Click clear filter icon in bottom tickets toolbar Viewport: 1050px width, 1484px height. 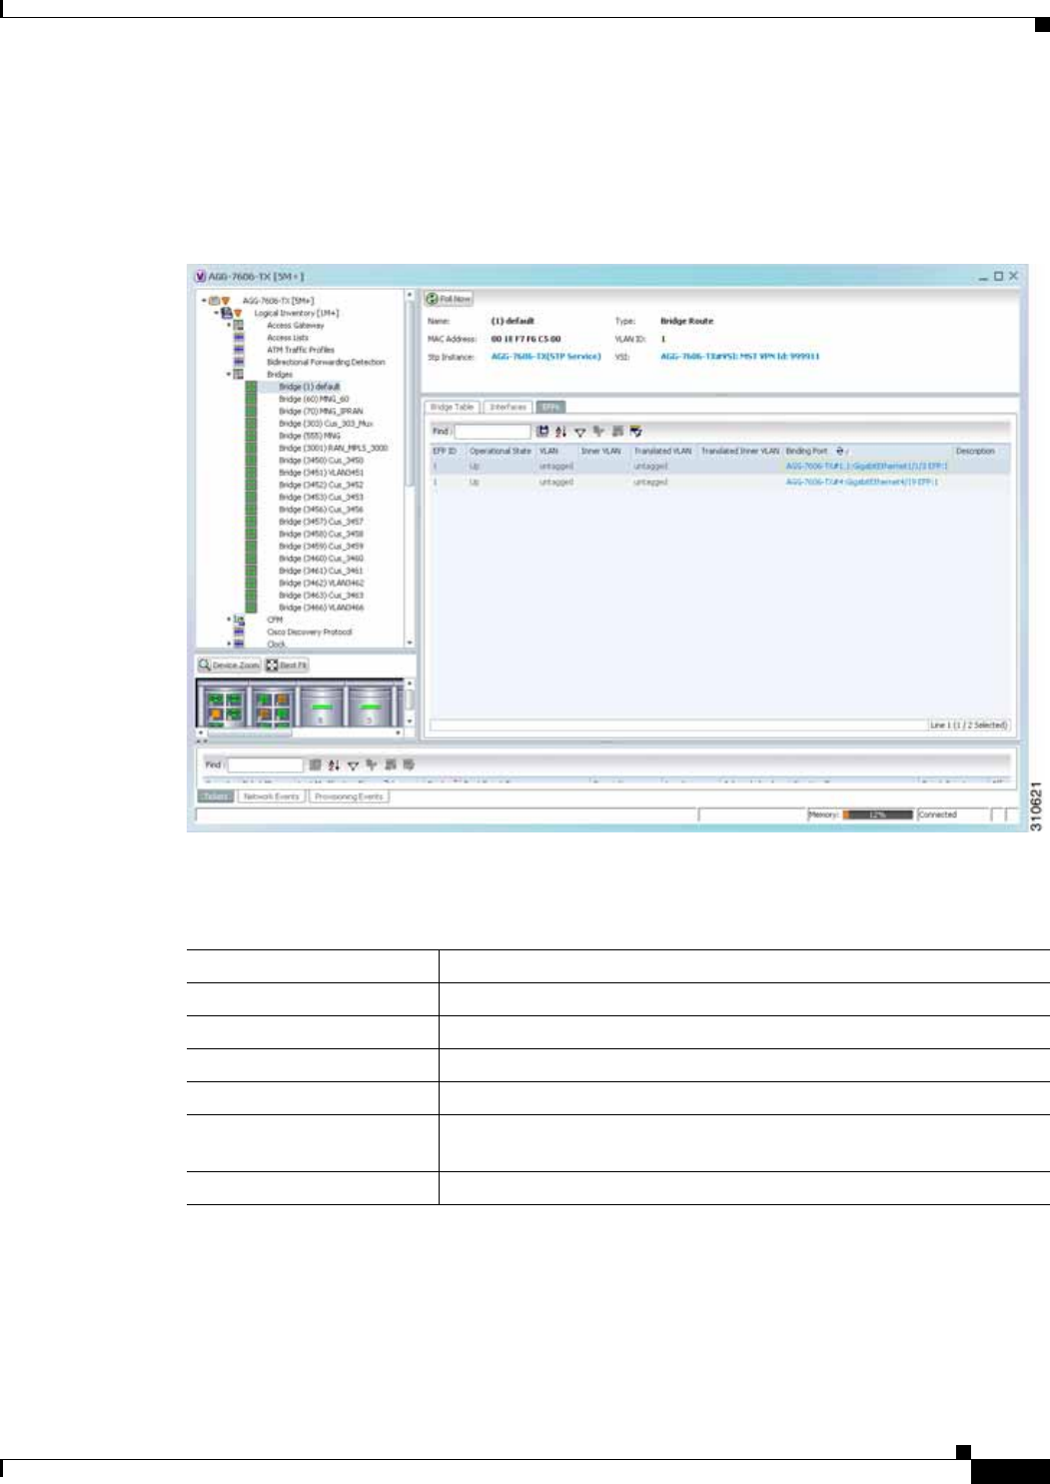click(371, 764)
